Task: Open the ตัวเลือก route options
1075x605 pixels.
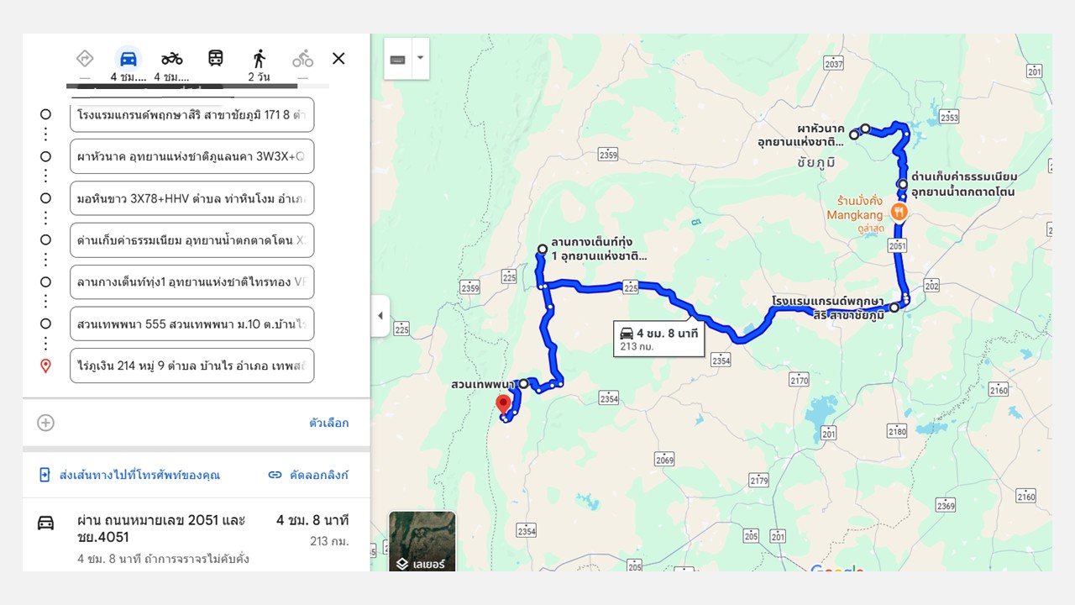Action: tap(328, 423)
